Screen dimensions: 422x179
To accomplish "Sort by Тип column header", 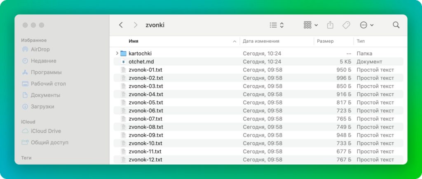I will (361, 41).
